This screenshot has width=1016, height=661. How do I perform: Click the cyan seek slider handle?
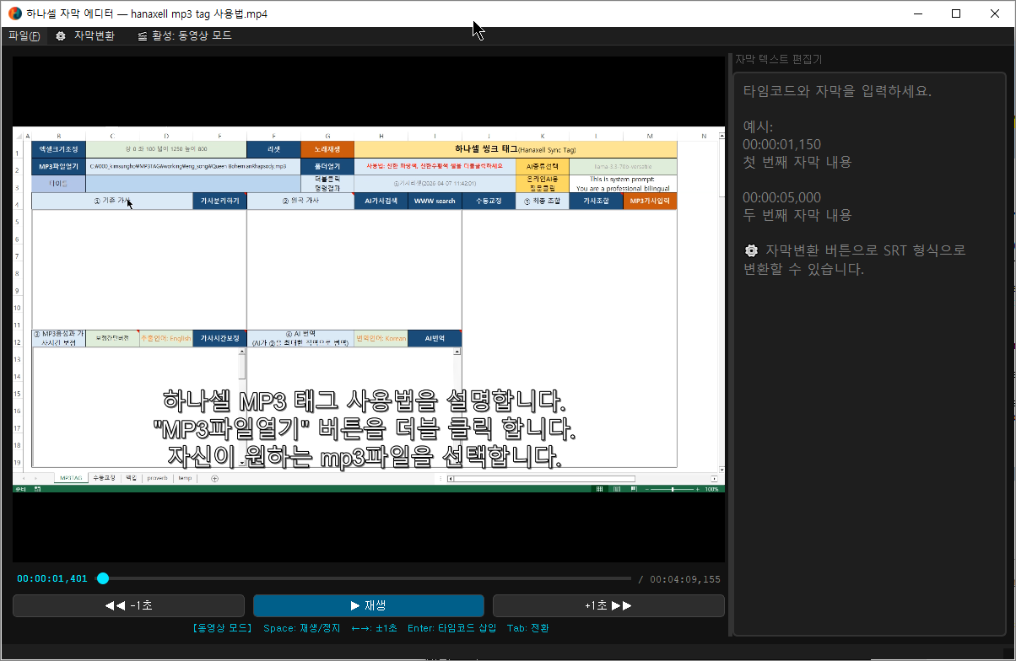[x=103, y=578]
